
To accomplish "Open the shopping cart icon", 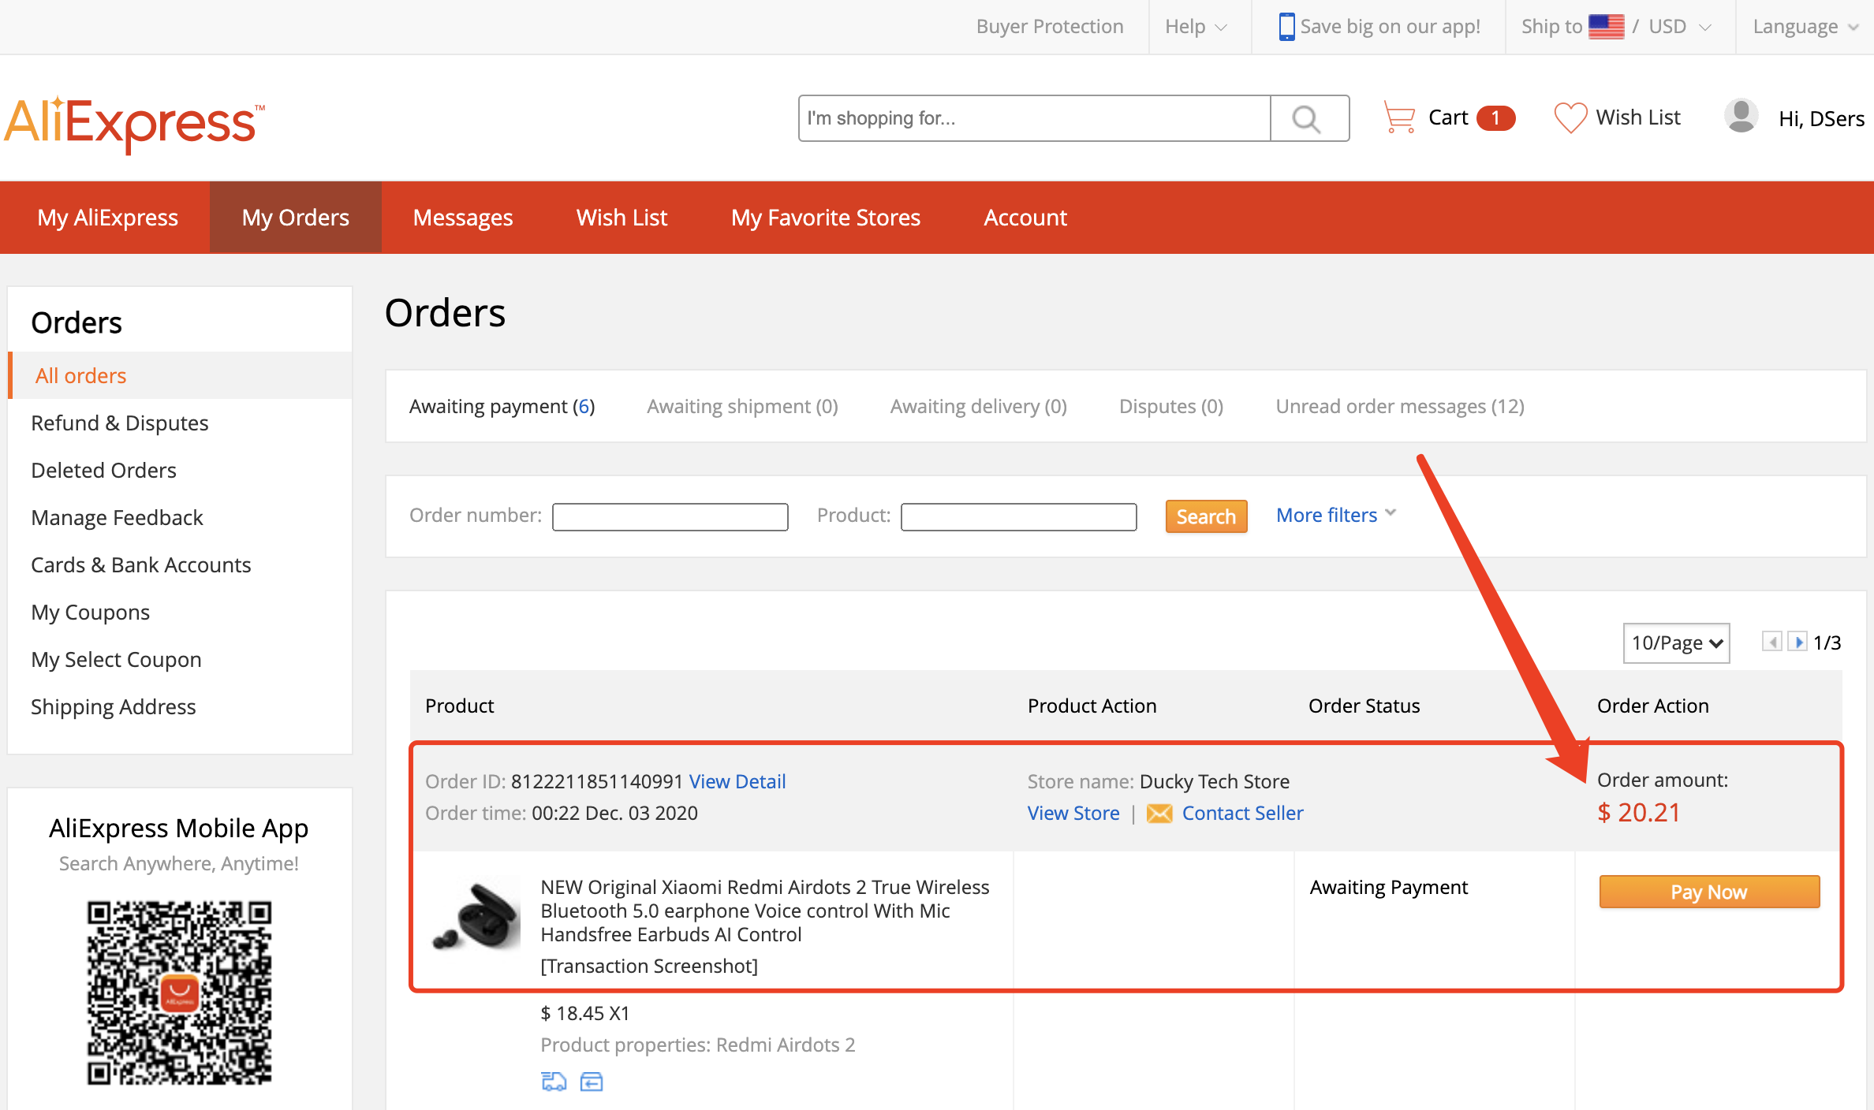I will (1399, 117).
